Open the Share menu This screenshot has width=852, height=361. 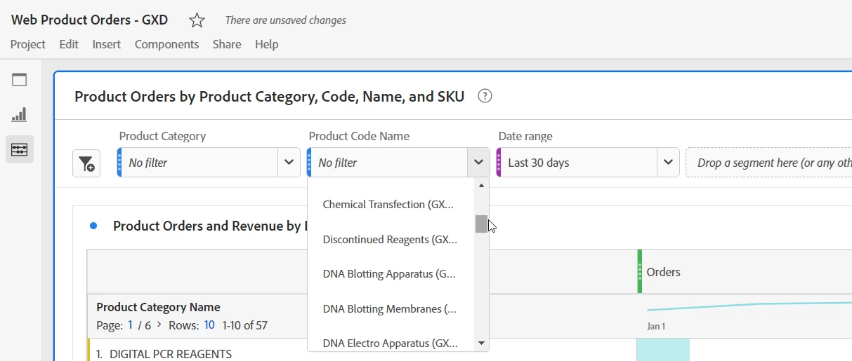(227, 44)
